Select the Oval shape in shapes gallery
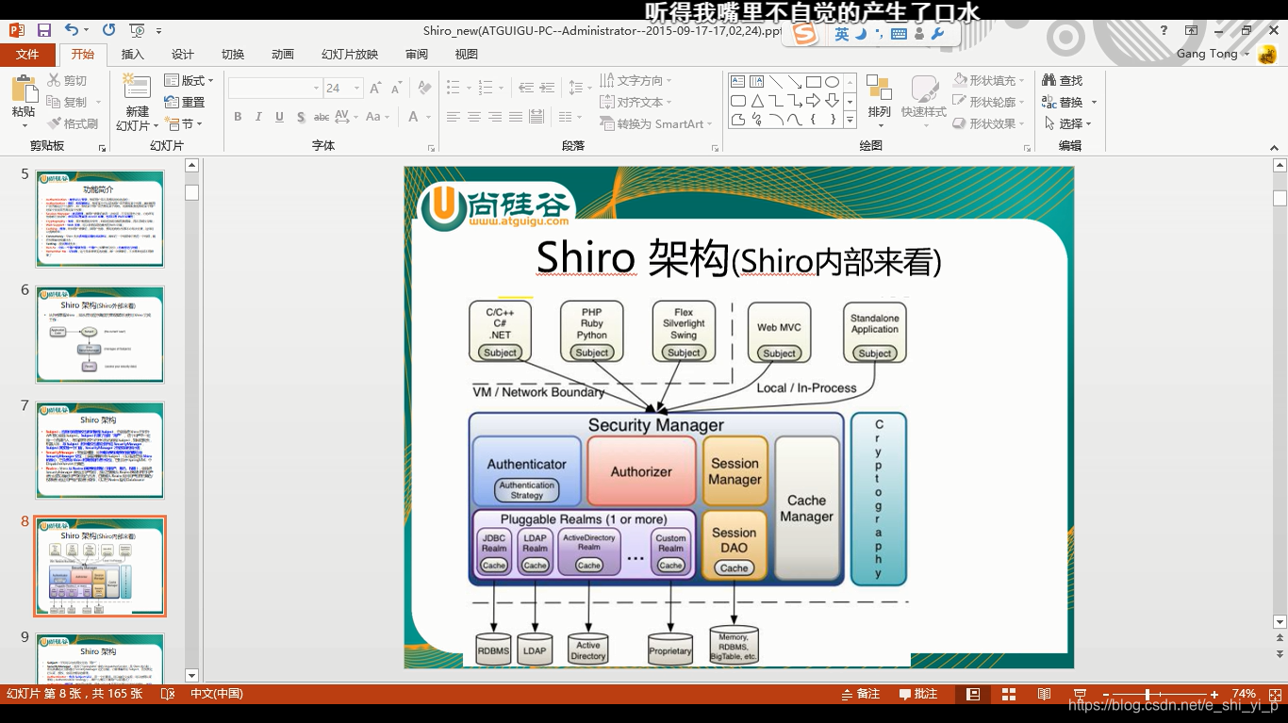 (x=832, y=82)
